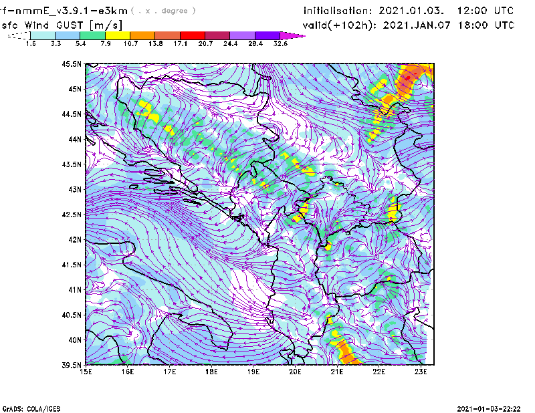Click the '20E' longitude label
Screen dimensions: 535x413
[x=295, y=372]
